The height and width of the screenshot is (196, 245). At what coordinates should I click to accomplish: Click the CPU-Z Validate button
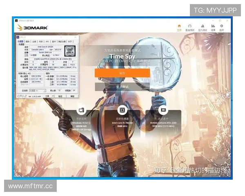point(61,96)
